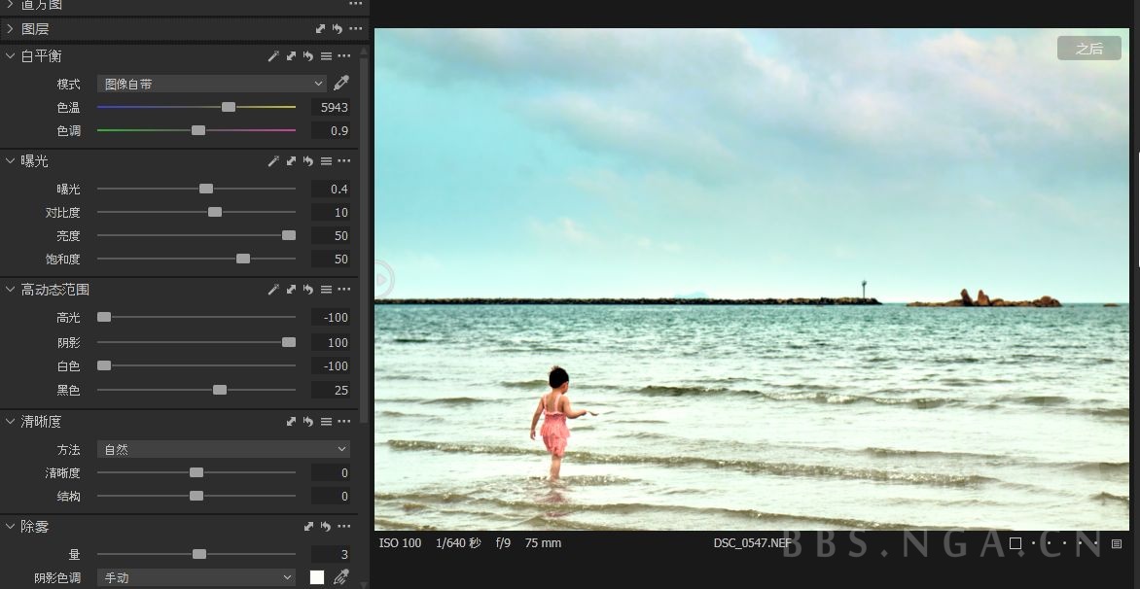This screenshot has height=589, width=1140.
Task: Open the three-dots menu of 除雾 panel
Action: coord(344,527)
